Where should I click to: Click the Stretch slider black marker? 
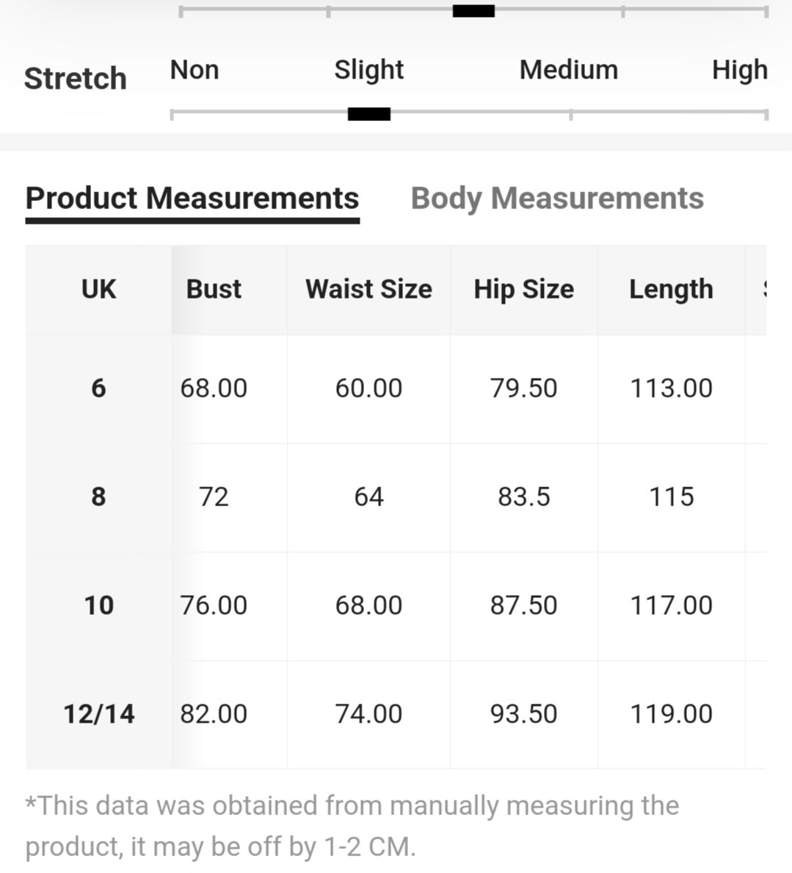[368, 114]
